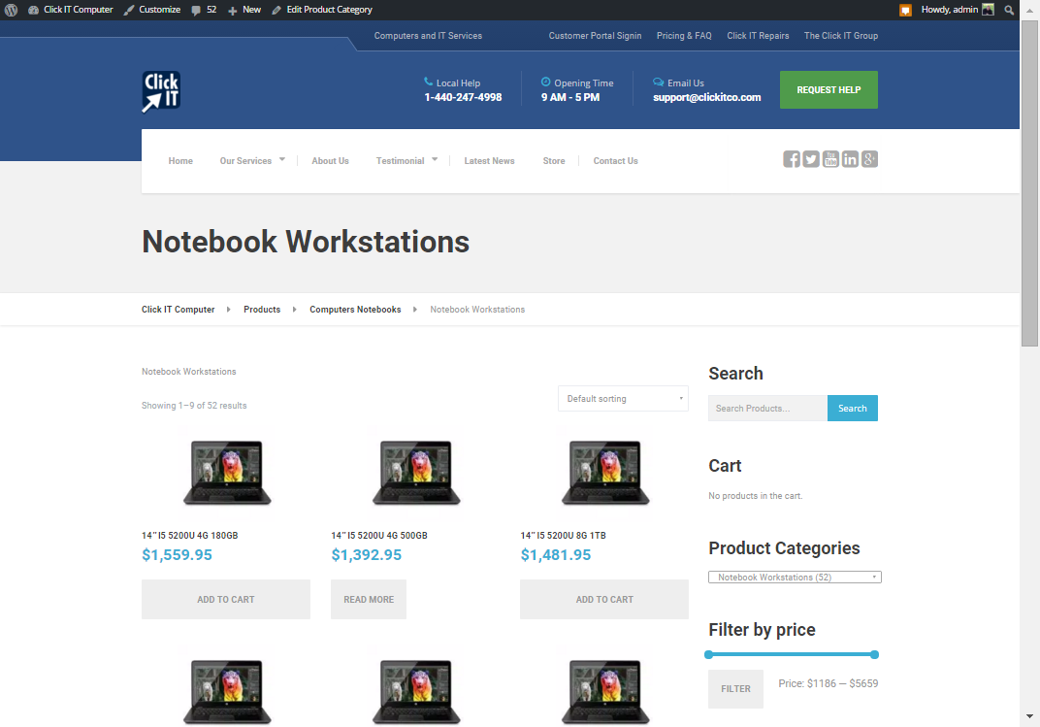Open the Howdy, admin account menu
The image size is (1040, 727).
pos(957,10)
